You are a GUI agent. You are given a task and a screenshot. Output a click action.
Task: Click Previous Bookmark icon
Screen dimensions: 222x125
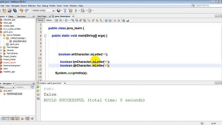coord(93,20)
